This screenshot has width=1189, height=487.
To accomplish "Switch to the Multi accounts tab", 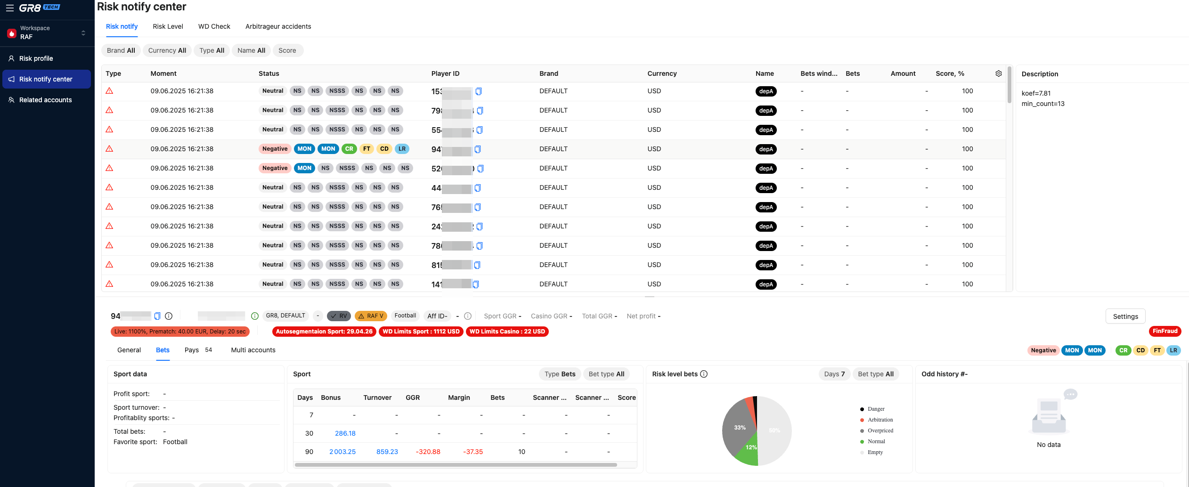I will tap(253, 350).
